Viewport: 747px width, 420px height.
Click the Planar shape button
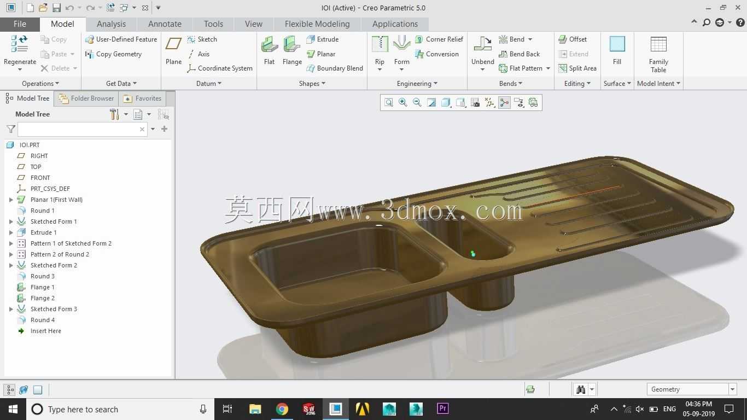(x=321, y=54)
